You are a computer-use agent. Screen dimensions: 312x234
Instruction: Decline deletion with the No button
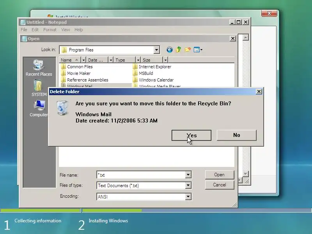[x=237, y=135]
